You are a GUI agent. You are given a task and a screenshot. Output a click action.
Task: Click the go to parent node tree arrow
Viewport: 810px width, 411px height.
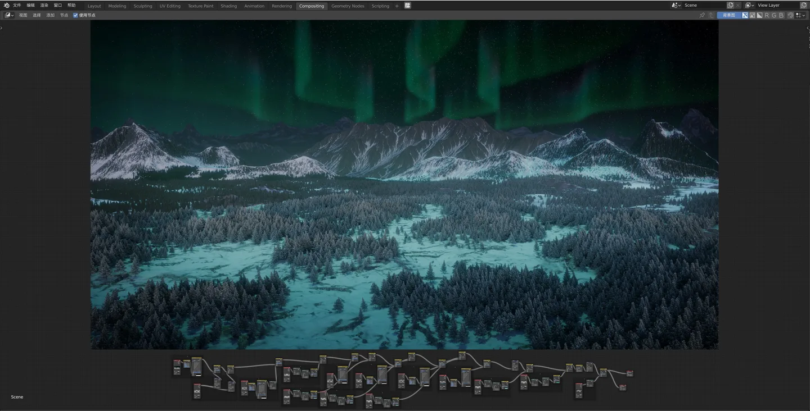pyautogui.click(x=712, y=15)
